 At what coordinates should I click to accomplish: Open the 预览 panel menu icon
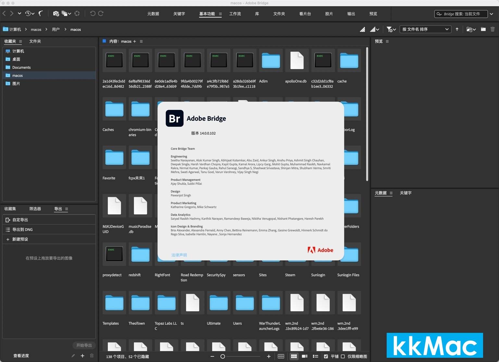tap(387, 41)
